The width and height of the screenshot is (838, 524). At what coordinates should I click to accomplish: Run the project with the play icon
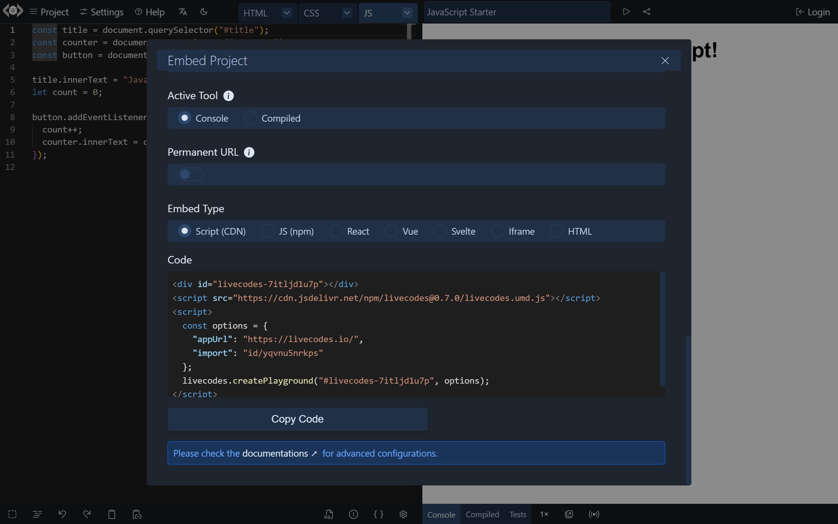(626, 12)
